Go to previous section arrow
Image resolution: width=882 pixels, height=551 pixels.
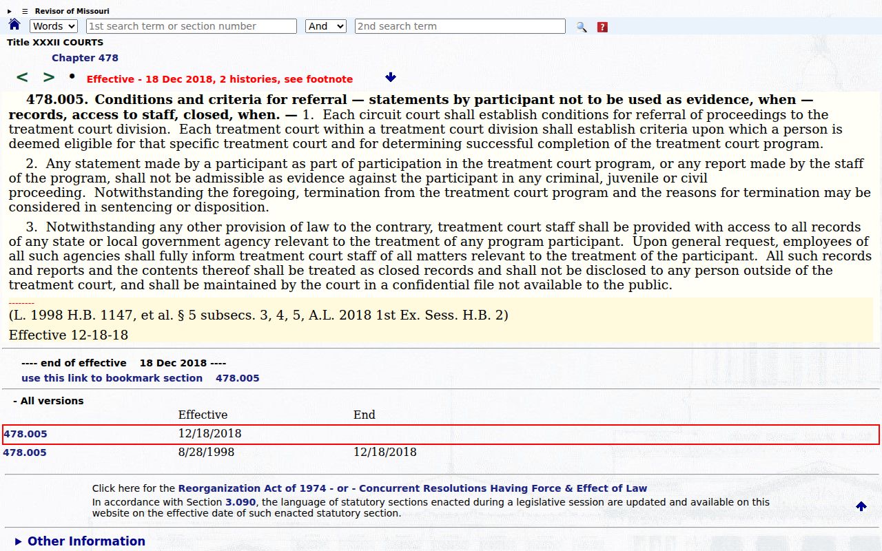tap(22, 77)
